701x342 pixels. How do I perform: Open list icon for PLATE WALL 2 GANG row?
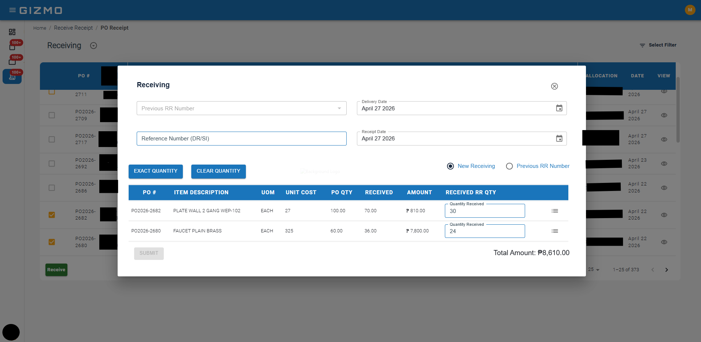(x=555, y=211)
